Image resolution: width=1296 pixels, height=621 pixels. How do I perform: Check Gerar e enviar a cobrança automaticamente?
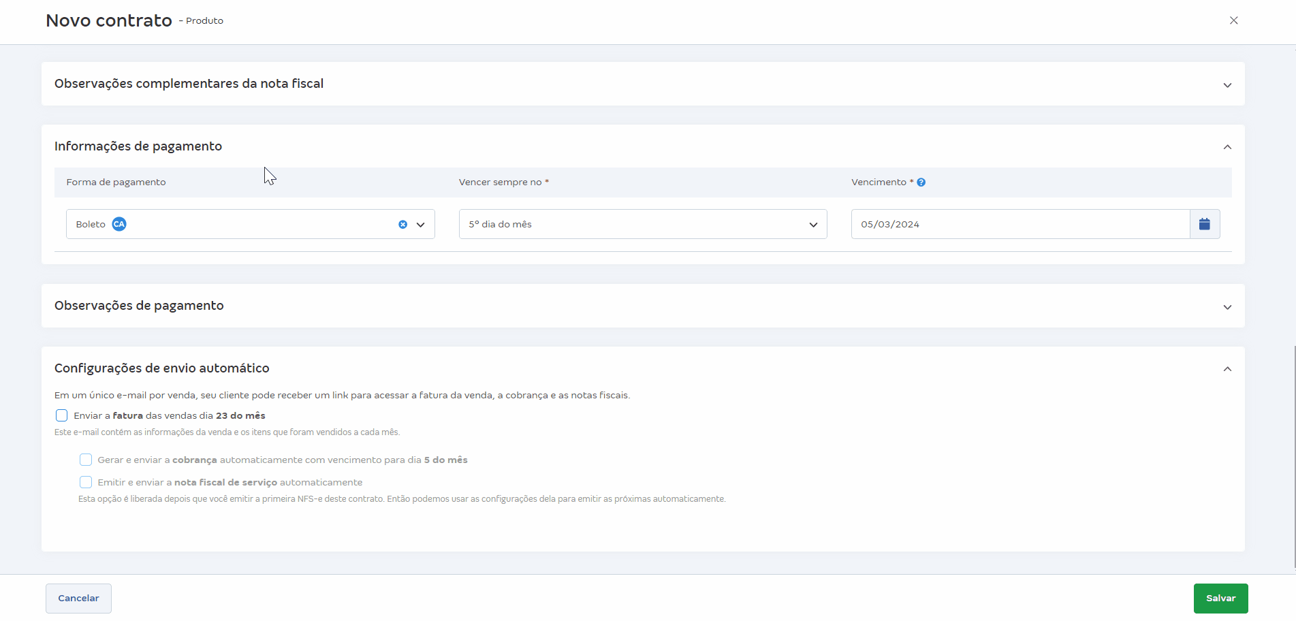(x=86, y=460)
